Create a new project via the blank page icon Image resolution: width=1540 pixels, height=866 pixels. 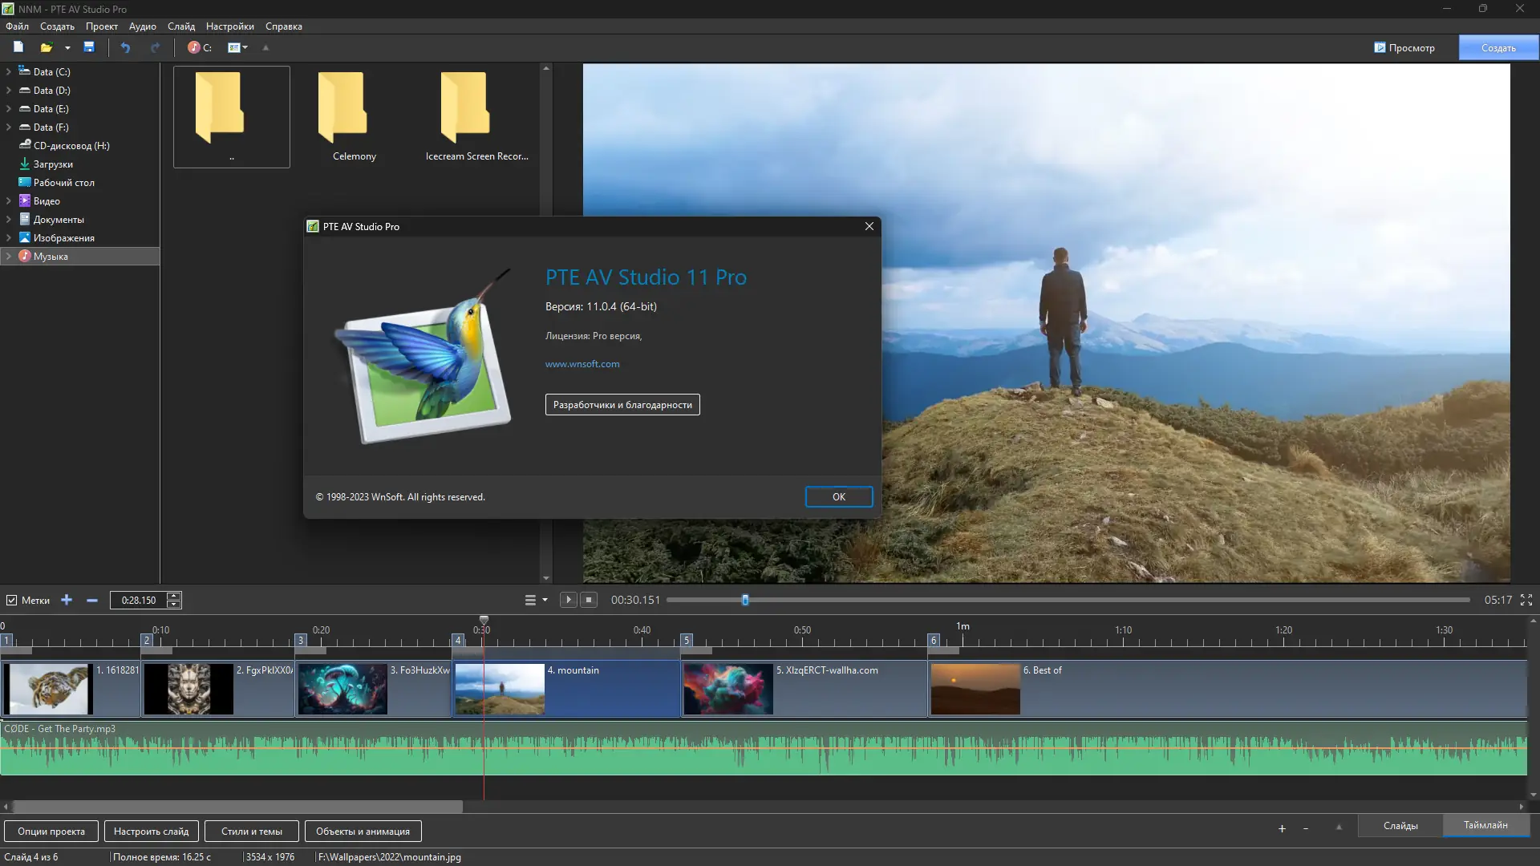click(x=17, y=47)
